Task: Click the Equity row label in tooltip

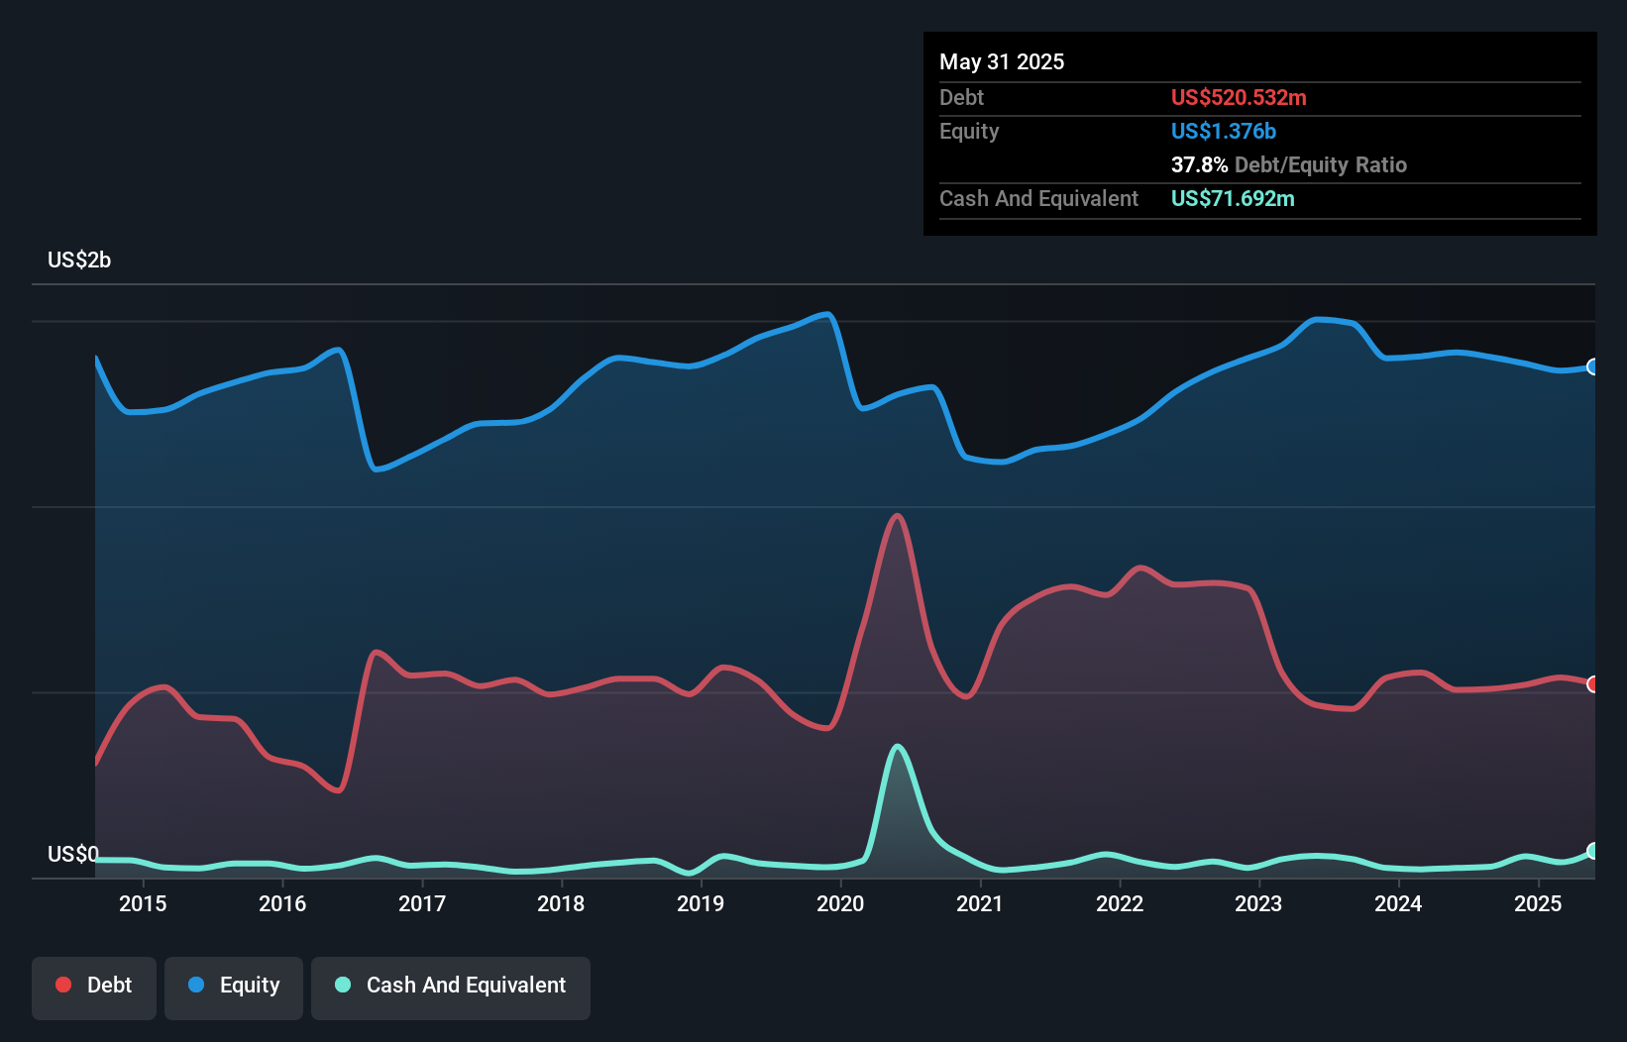Action: tap(969, 131)
